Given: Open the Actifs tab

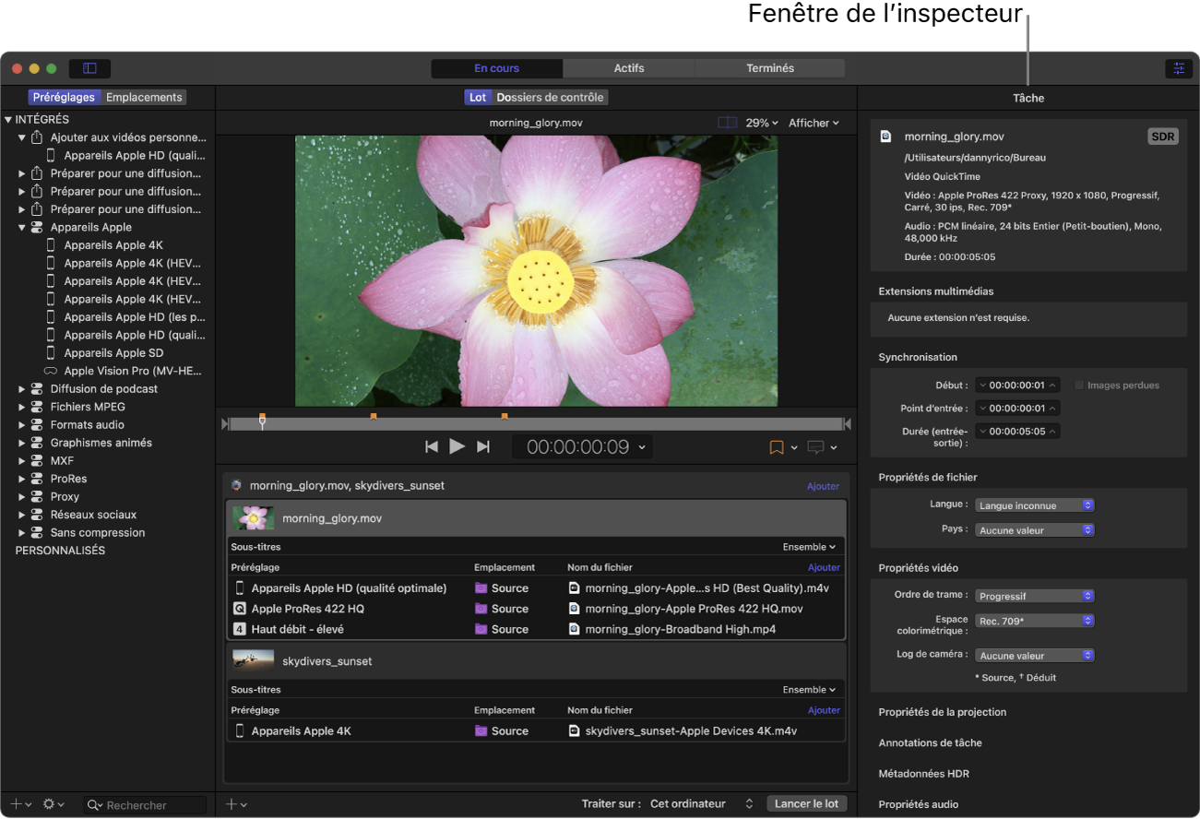Looking at the screenshot, I should pyautogui.click(x=629, y=68).
